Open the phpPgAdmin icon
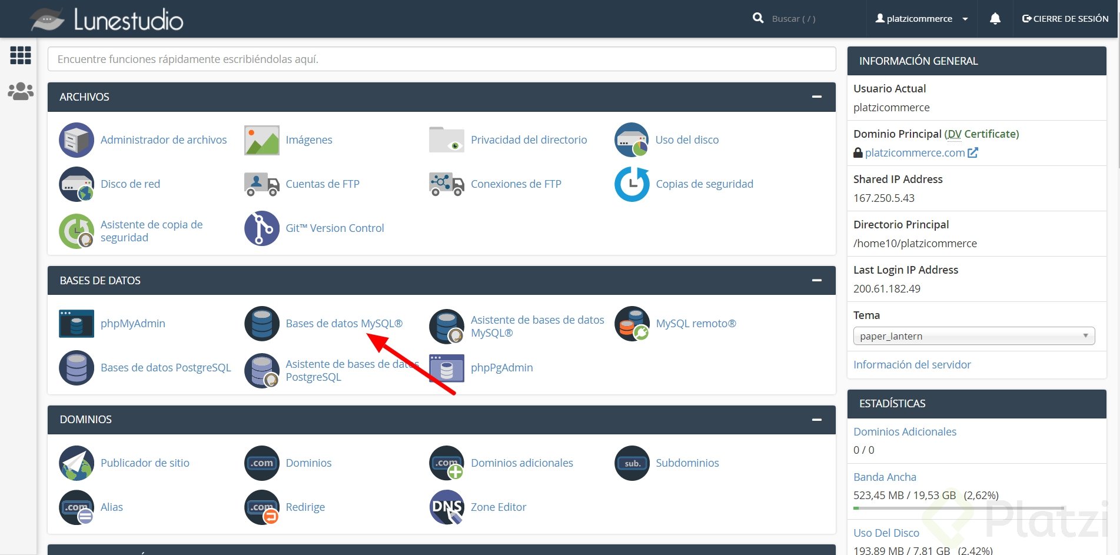Image resolution: width=1120 pixels, height=555 pixels. point(447,368)
